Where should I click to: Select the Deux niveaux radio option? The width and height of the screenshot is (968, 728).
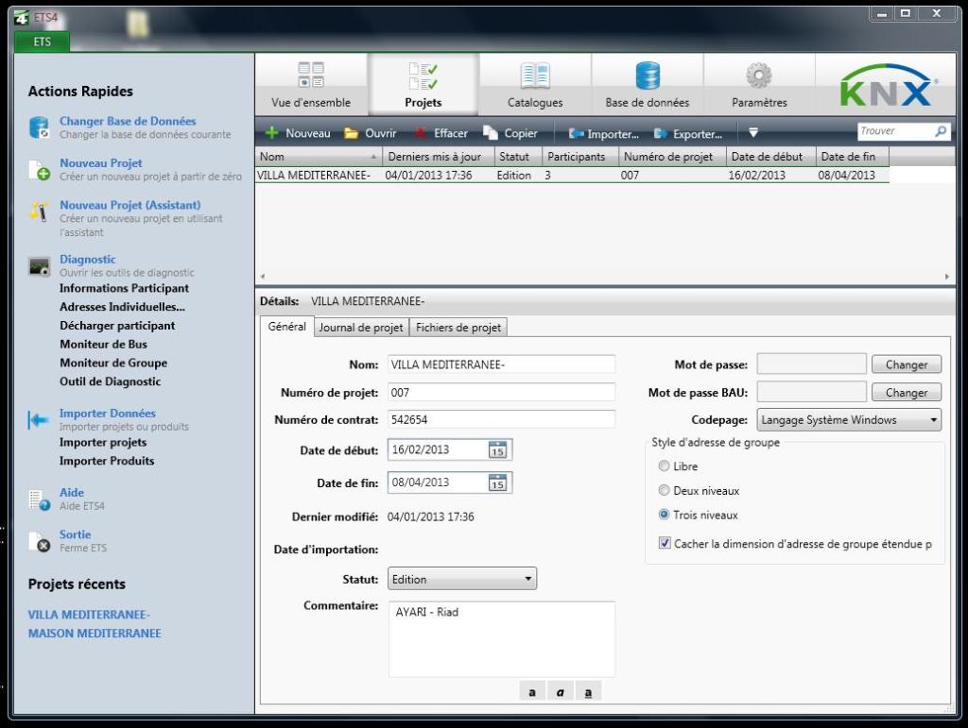pos(664,490)
